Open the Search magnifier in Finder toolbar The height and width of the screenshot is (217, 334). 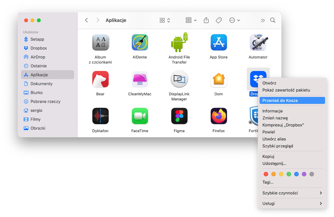(x=272, y=20)
